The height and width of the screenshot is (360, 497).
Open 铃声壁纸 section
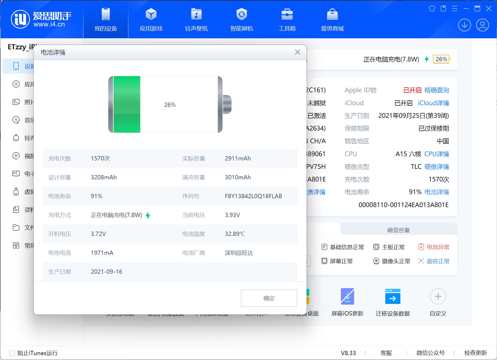click(196, 19)
